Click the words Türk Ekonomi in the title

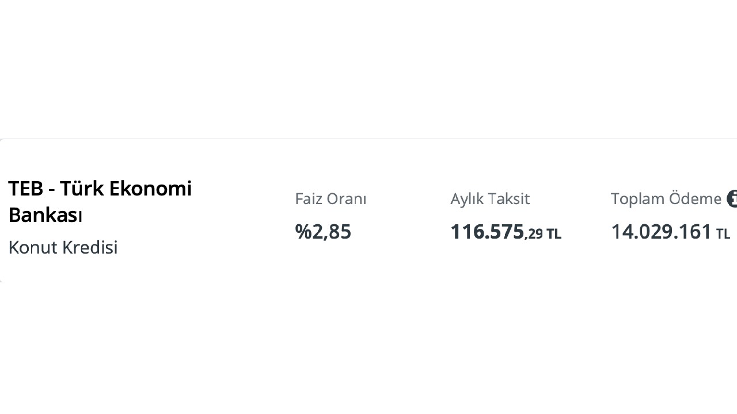[x=126, y=189]
